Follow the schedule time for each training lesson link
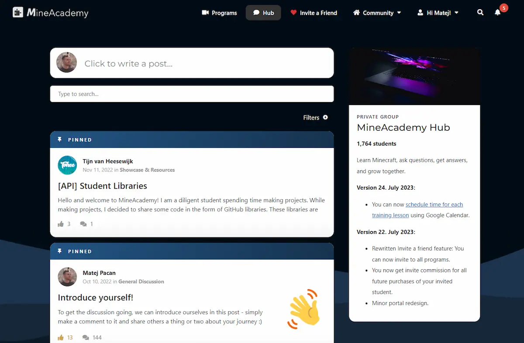This screenshot has width=524, height=343. [x=417, y=210]
